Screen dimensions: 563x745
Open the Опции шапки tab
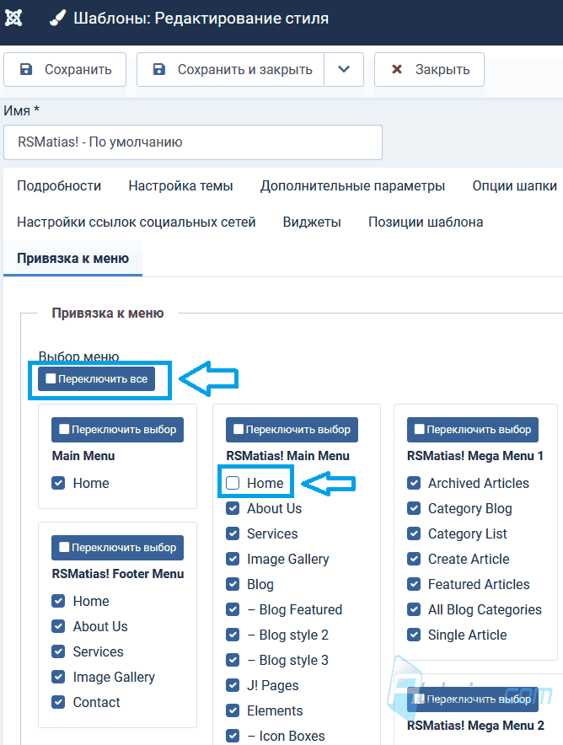pos(515,185)
